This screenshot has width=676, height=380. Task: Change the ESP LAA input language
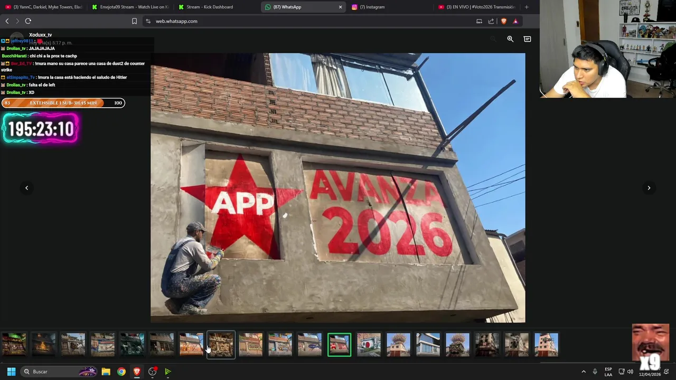(608, 372)
